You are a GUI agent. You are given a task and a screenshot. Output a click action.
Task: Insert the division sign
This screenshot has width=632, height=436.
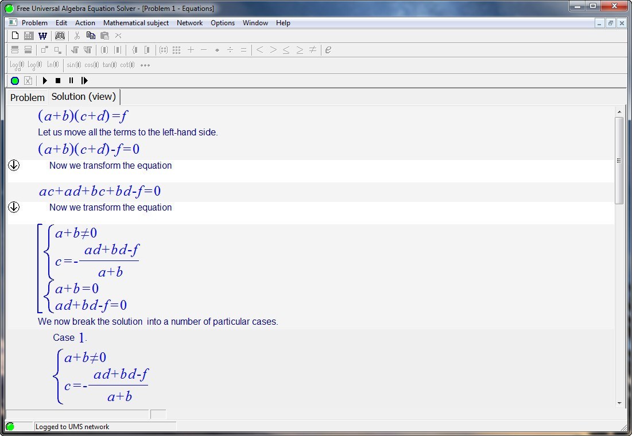(x=230, y=50)
